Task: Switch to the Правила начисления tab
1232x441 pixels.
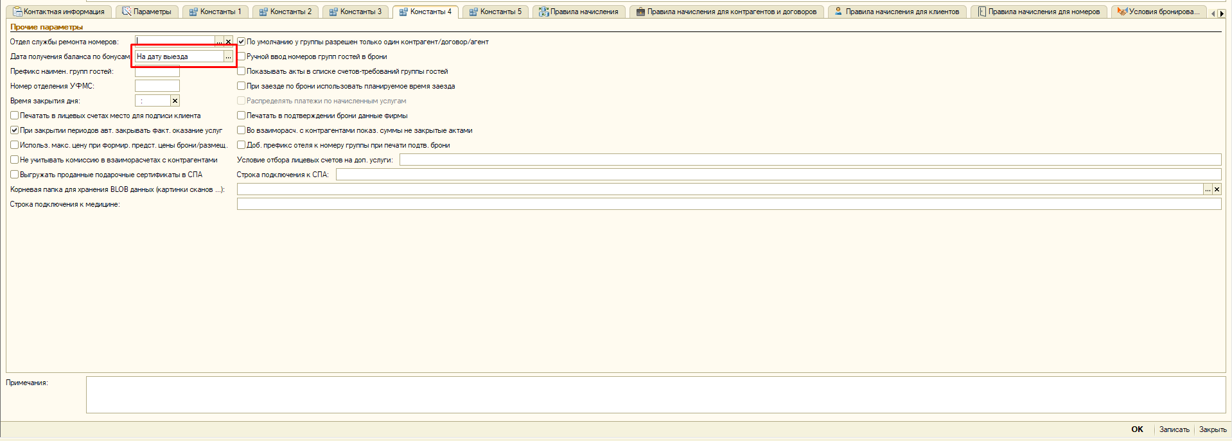Action: pyautogui.click(x=579, y=12)
